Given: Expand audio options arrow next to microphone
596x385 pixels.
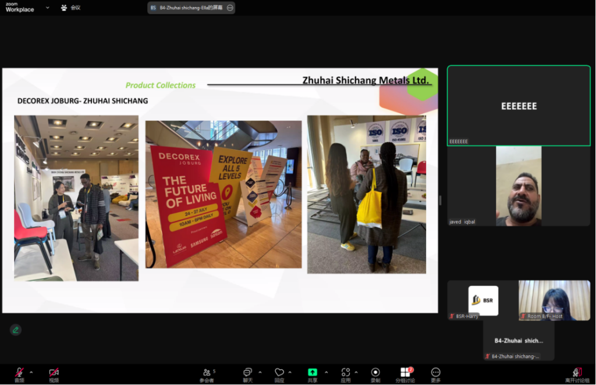Looking at the screenshot, I should coord(31,372).
